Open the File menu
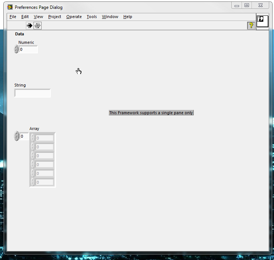 coord(13,17)
